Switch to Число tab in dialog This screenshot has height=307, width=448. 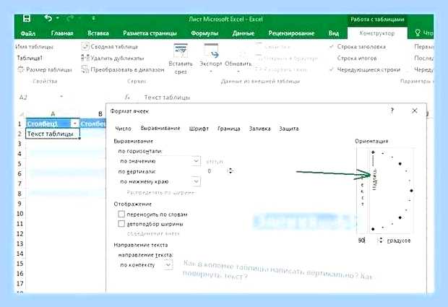[123, 129]
